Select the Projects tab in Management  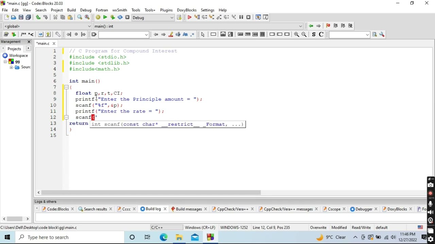coord(14,48)
